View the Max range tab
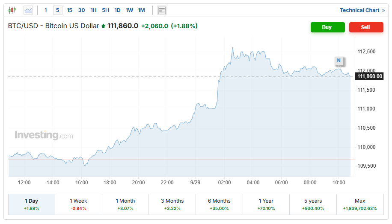The height and width of the screenshot is (224, 392). [x=360, y=204]
